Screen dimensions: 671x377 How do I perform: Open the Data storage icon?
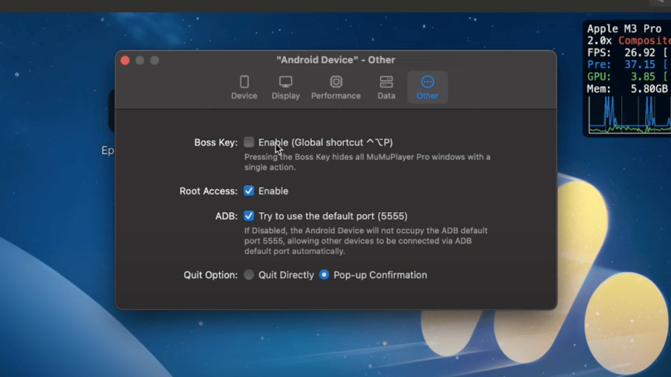coord(386,82)
